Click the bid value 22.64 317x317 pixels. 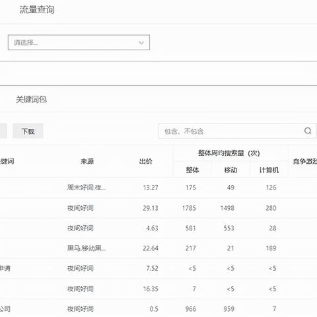(x=151, y=248)
